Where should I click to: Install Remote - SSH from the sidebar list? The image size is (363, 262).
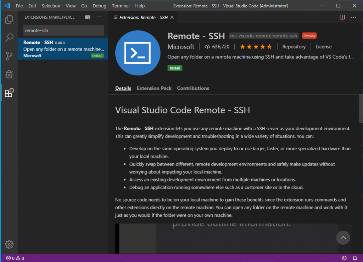(x=97, y=56)
